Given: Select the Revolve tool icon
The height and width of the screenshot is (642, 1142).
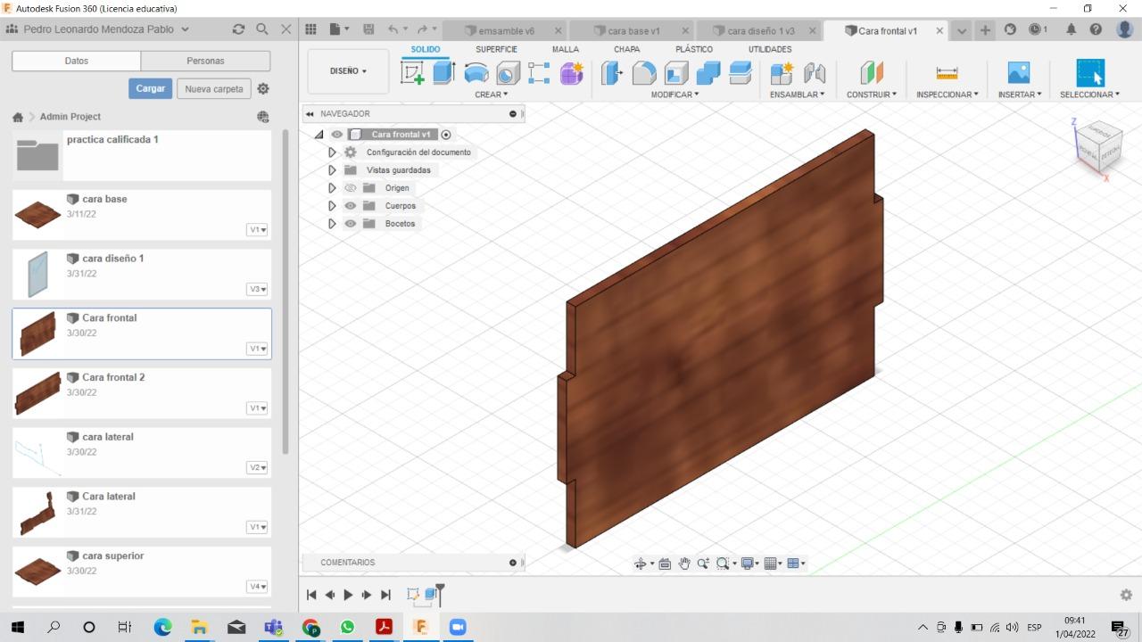Looking at the screenshot, I should click(x=476, y=73).
